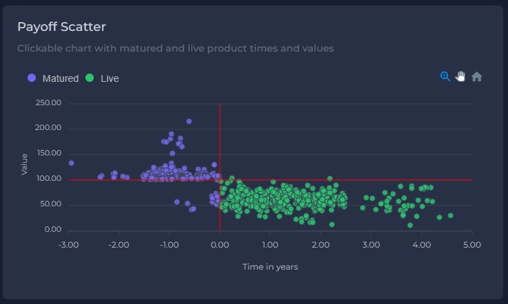
Task: Activate the zoom selection magnifier tool
Action: (445, 76)
